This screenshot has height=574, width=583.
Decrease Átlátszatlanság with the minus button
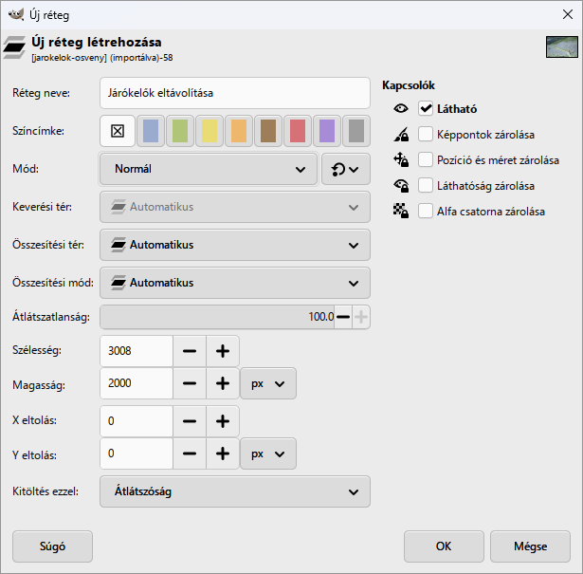(x=343, y=317)
